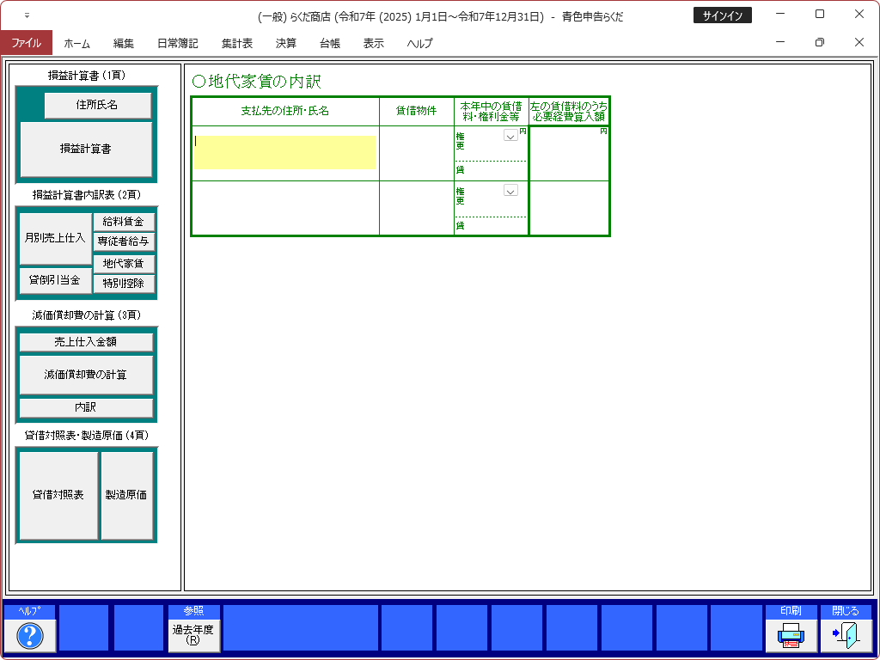Open the 損益計算書 page button

(x=86, y=149)
